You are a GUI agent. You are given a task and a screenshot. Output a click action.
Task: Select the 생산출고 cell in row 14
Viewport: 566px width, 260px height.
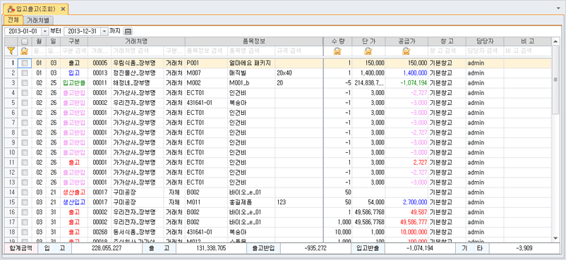[74, 192]
